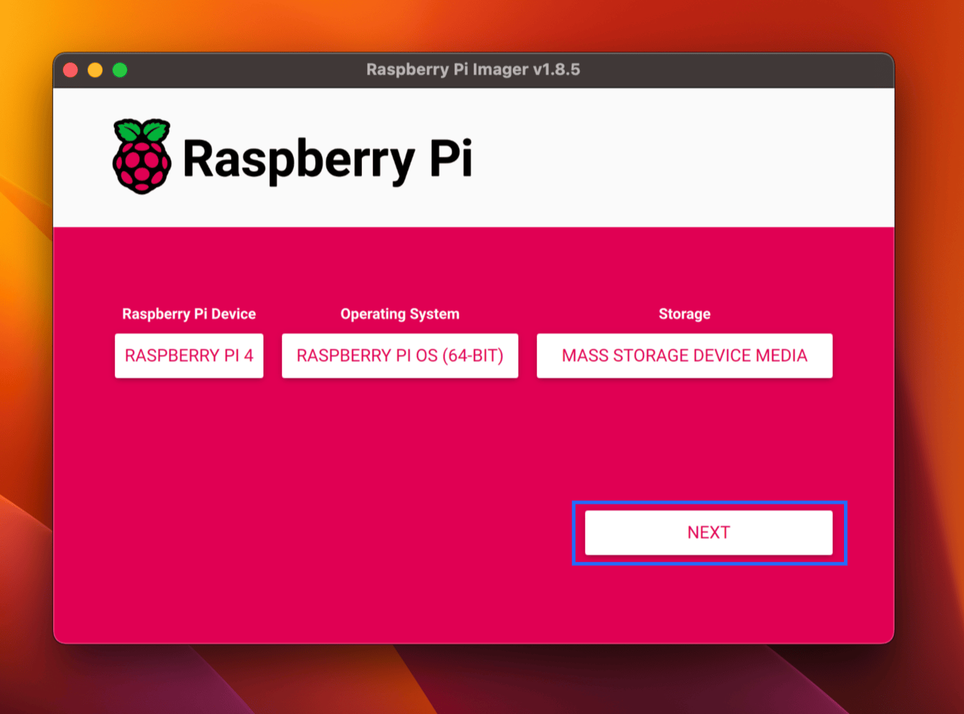Click the 'Storage' label
The height and width of the screenshot is (714, 964).
(x=684, y=314)
